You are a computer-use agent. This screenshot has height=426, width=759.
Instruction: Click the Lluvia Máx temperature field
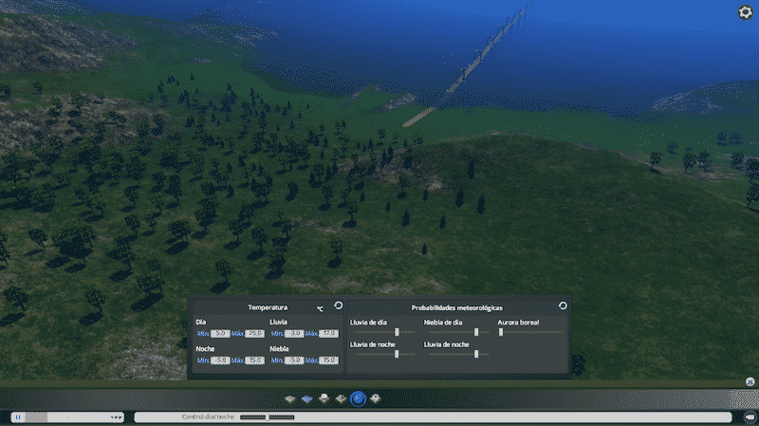click(x=328, y=334)
